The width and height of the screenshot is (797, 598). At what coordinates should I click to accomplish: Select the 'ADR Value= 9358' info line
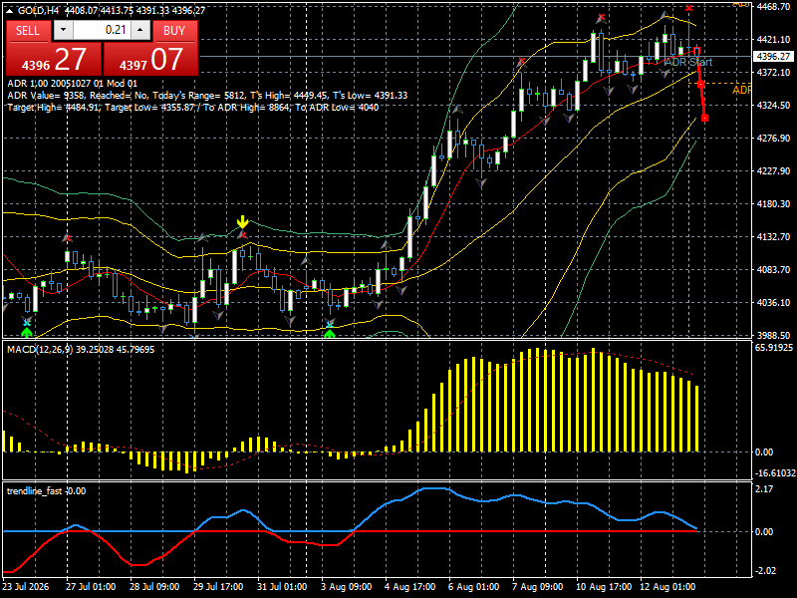click(207, 95)
